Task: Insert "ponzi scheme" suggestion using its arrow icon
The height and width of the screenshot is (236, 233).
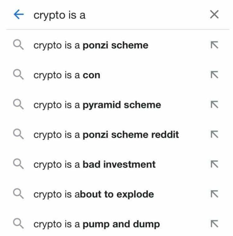Action: [214, 45]
